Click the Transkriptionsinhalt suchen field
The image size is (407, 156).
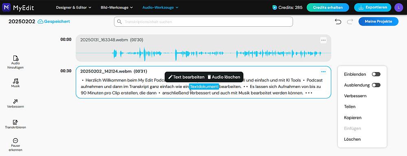click(x=203, y=22)
